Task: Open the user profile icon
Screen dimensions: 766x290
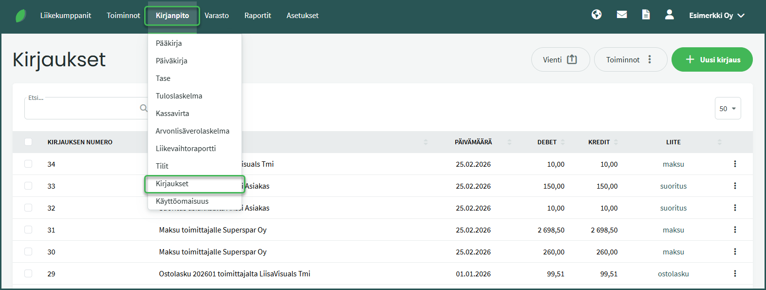Action: [x=670, y=15]
